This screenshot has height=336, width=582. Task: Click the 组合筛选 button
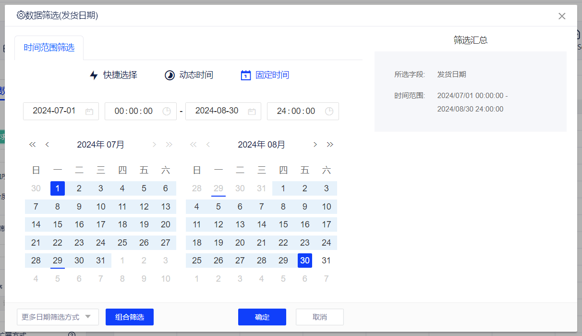coord(130,317)
